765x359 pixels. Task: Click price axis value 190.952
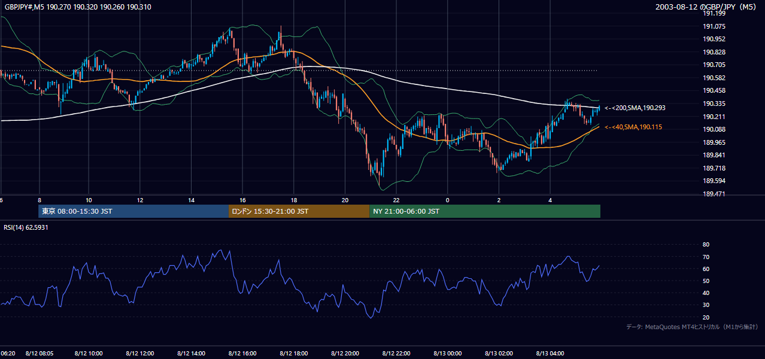pos(714,39)
